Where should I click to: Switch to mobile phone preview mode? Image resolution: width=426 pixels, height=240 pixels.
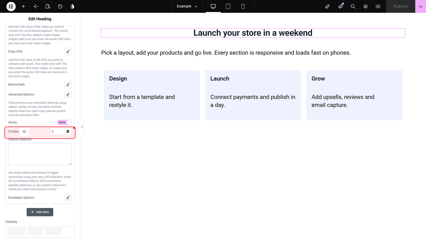coord(243,6)
